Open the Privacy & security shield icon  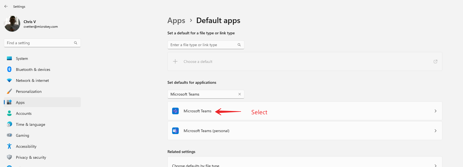9,157
